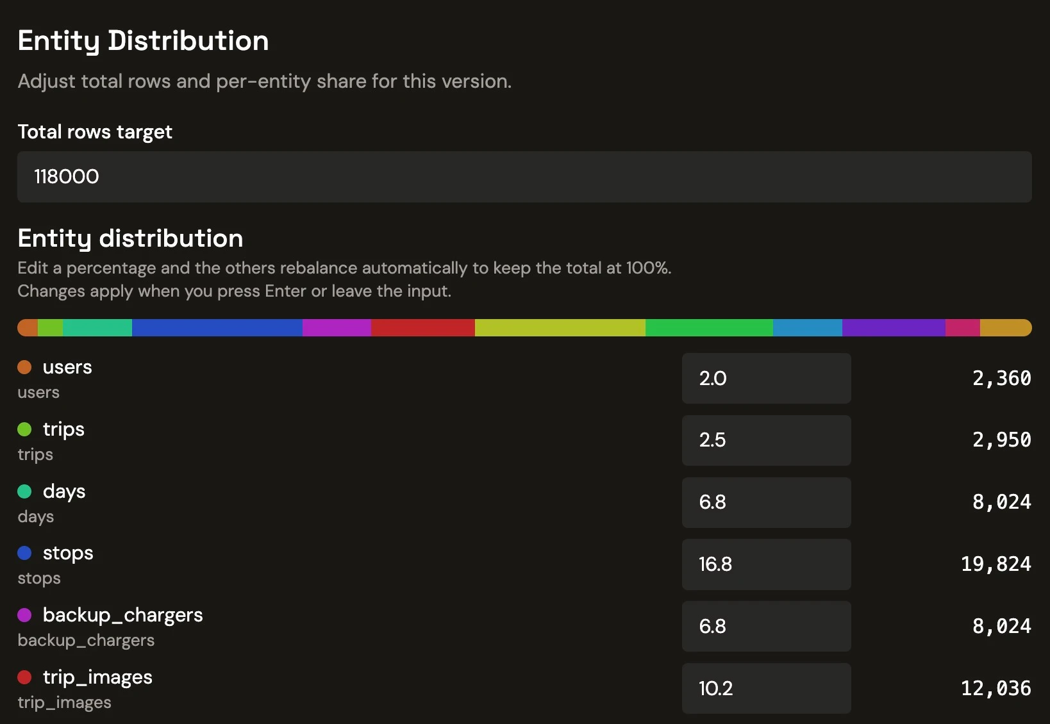Click the row count 2,360 for users
The height and width of the screenshot is (724, 1050).
(x=1001, y=378)
